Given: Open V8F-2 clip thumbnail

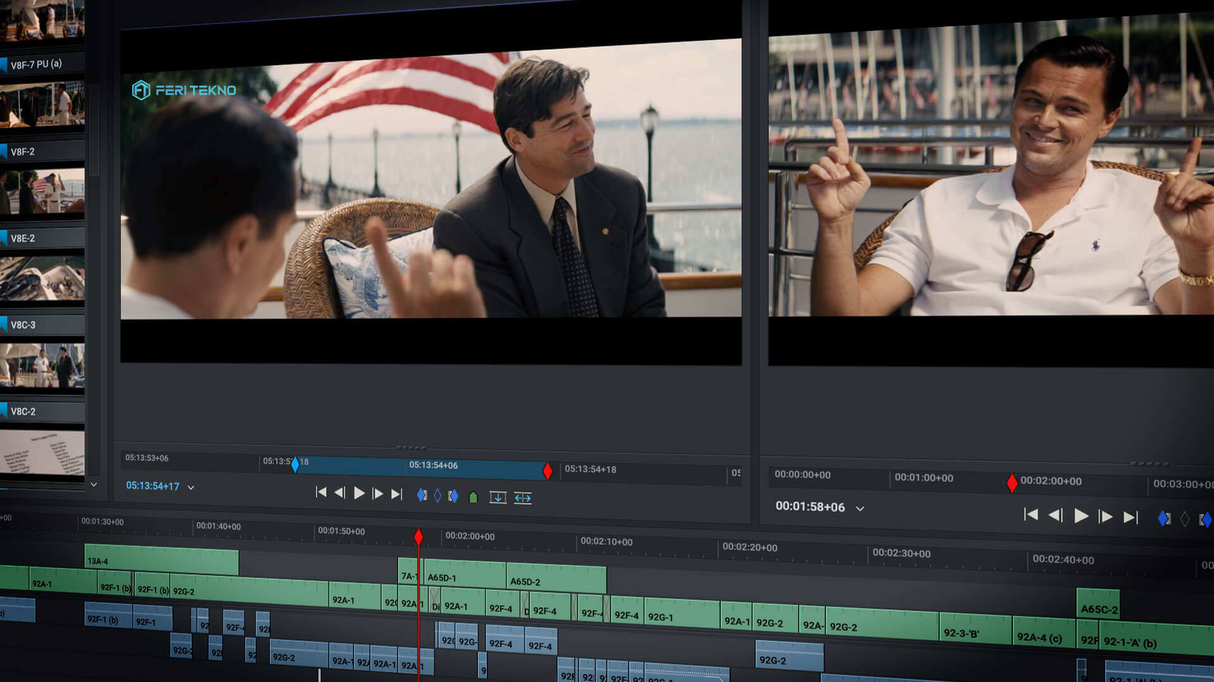Looking at the screenshot, I should [x=42, y=193].
